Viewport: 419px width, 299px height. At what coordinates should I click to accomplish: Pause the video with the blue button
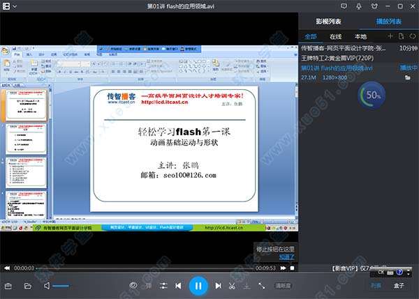click(198, 286)
